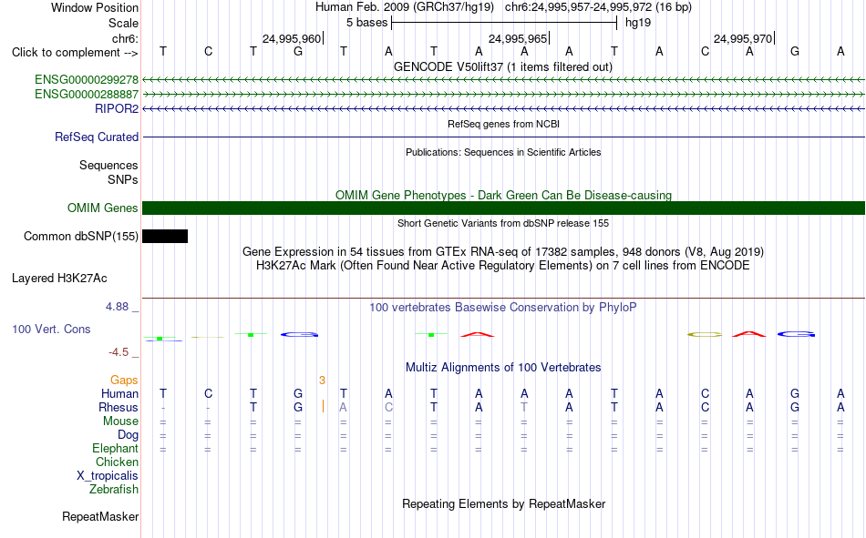The width and height of the screenshot is (866, 538).
Task: Click 'Short Genetic Variants from dbSNP' title
Action: [503, 223]
